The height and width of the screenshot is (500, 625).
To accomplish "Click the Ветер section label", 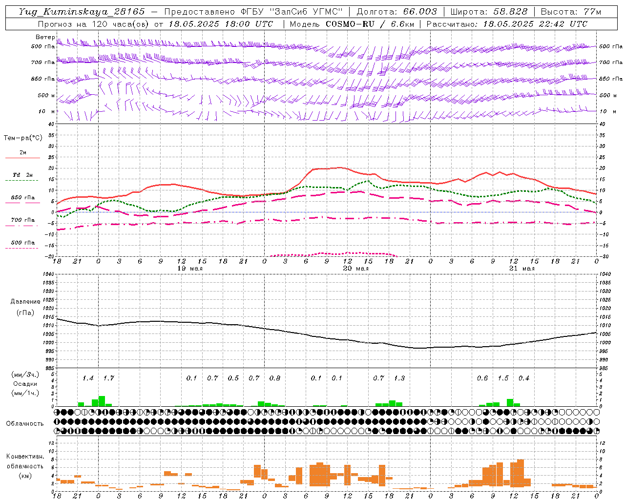I will click(45, 37).
